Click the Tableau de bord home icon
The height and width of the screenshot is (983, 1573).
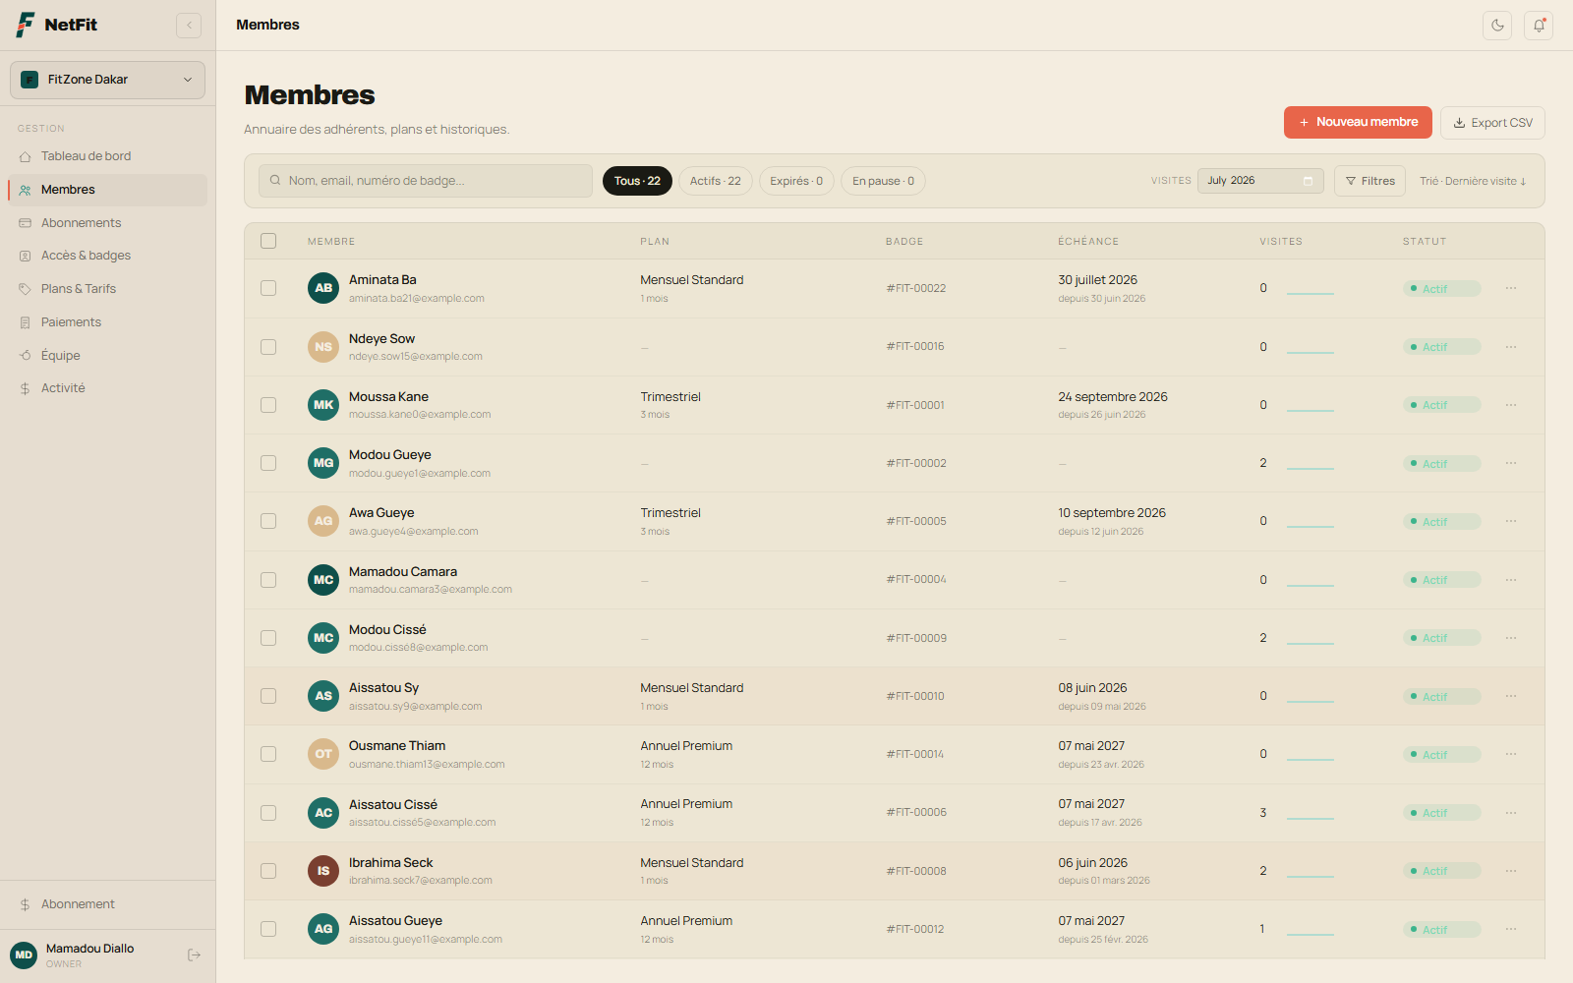[26, 156]
